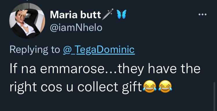Viewport: 217px width, 111px height.
Task: Follow the @_TegaDominic mention link
Action: pos(99,50)
